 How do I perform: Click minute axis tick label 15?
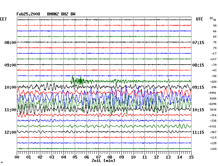pyautogui.click(x=191, y=157)
